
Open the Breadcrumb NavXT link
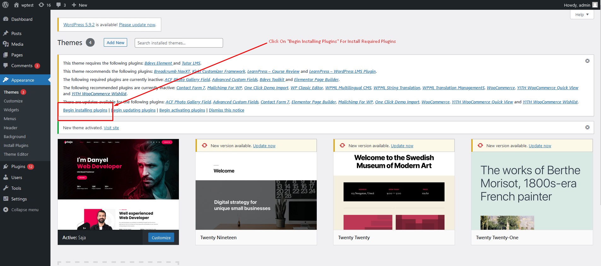172,71
